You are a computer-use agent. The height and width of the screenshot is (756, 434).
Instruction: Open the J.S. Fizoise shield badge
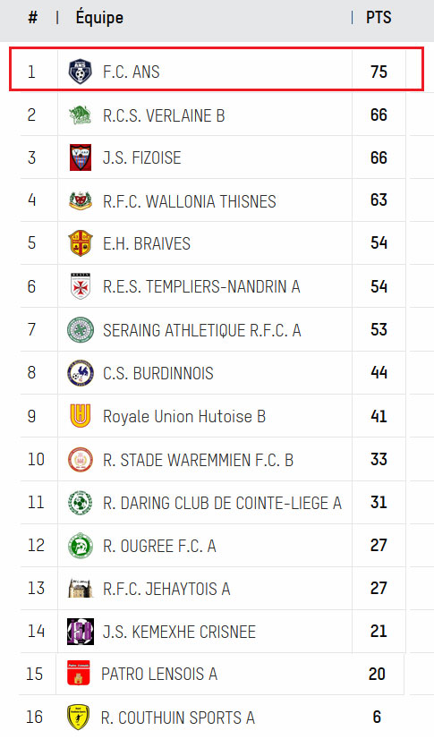(x=80, y=157)
